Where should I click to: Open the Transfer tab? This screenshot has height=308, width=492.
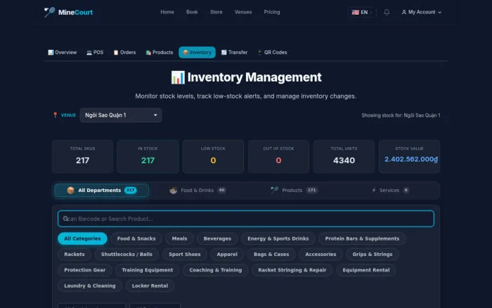(234, 53)
